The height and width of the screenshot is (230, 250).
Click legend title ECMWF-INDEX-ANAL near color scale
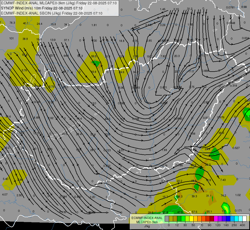[147, 218]
